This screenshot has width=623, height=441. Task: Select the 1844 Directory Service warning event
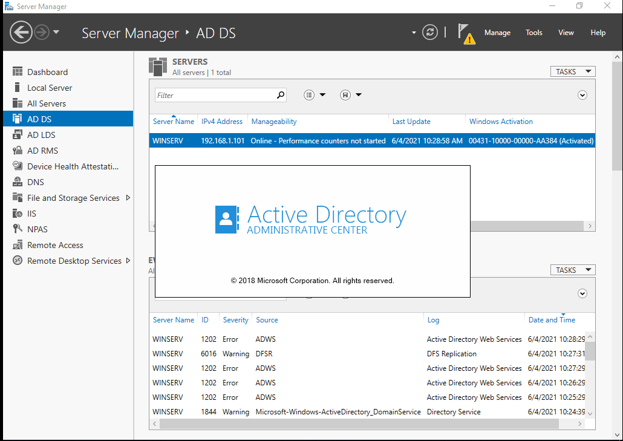point(368,411)
